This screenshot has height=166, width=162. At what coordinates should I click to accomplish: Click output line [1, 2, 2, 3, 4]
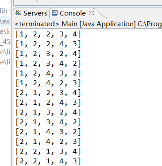click(x=48, y=34)
